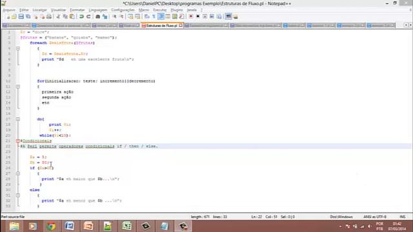
Task: Open PowerPoint from the taskbar
Action: point(89,226)
